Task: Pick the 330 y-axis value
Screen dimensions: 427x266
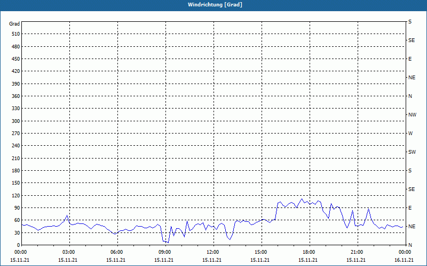Action: pyautogui.click(x=16, y=109)
